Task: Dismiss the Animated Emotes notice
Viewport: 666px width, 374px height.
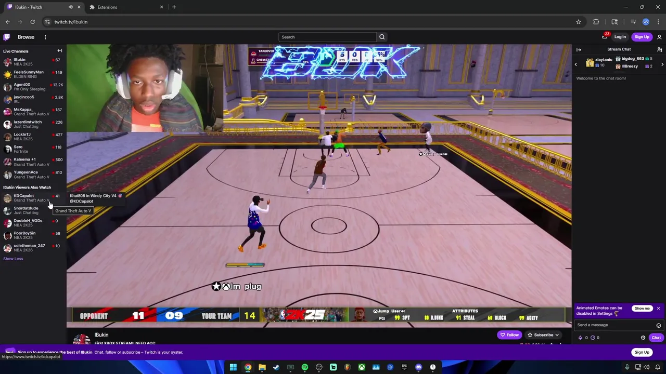Action: tap(658, 309)
